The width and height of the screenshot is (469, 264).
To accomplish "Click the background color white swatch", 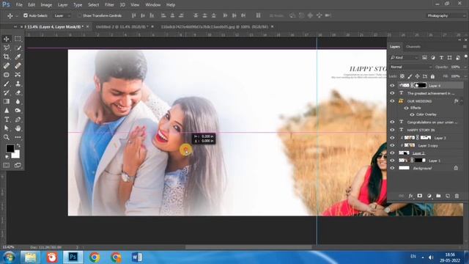I will point(16,155).
